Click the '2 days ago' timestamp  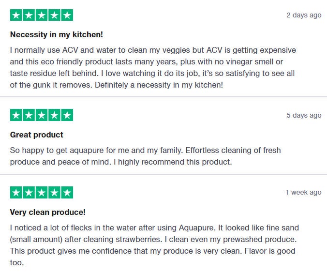point(304,15)
